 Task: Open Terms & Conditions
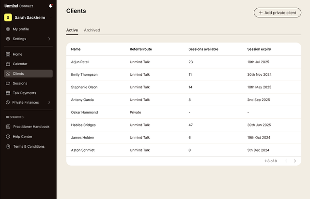pyautogui.click(x=29, y=146)
